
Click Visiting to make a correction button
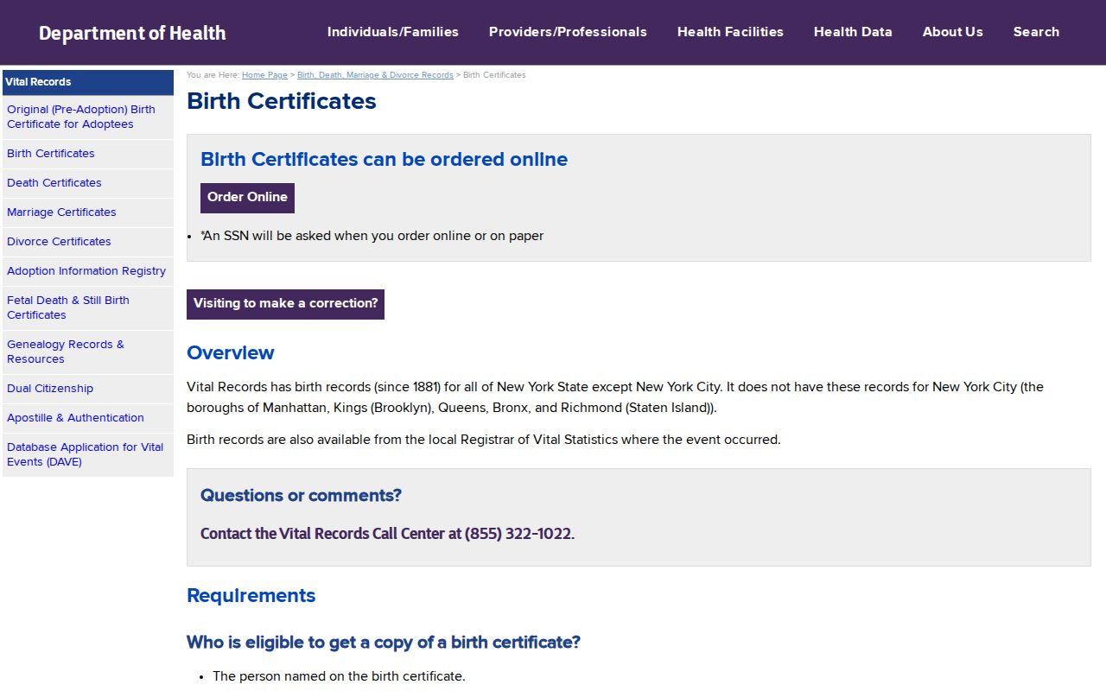(285, 304)
